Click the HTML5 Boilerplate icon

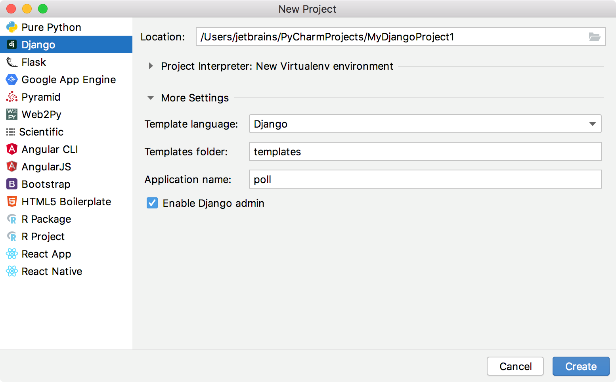[11, 201]
